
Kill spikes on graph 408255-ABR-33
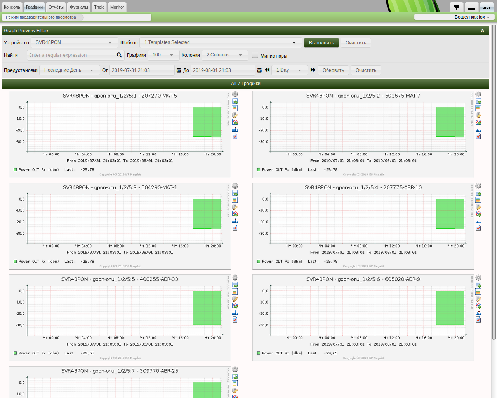[x=235, y=312]
